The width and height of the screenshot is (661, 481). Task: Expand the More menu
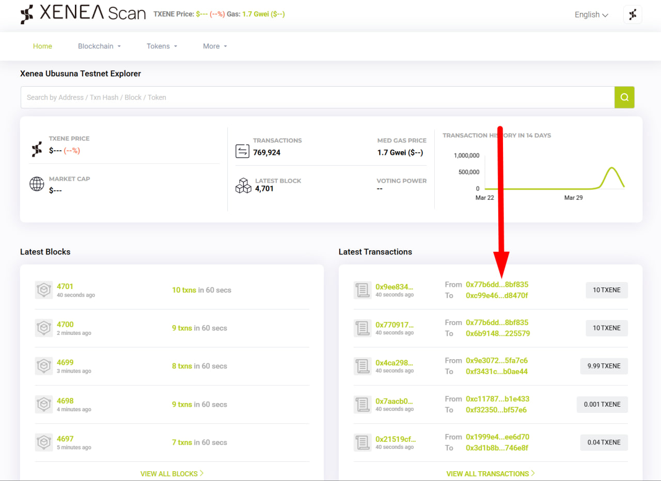pyautogui.click(x=215, y=46)
